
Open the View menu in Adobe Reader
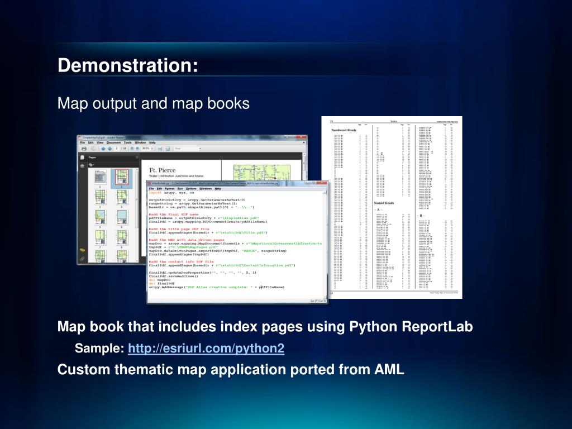tap(100, 142)
